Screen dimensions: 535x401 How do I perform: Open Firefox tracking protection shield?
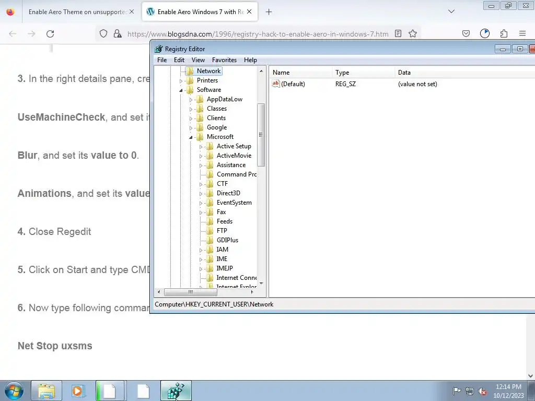(103, 34)
